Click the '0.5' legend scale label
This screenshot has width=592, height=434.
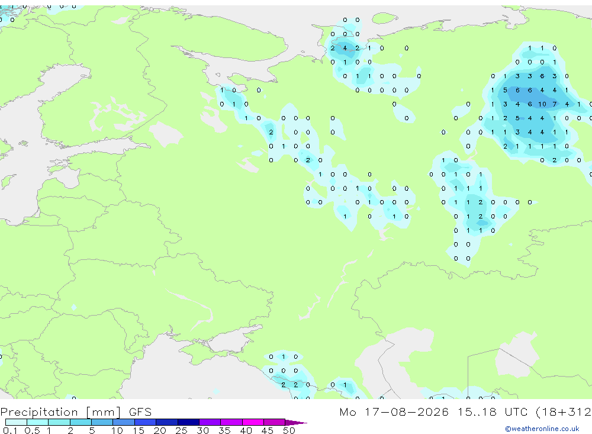(x=32, y=430)
